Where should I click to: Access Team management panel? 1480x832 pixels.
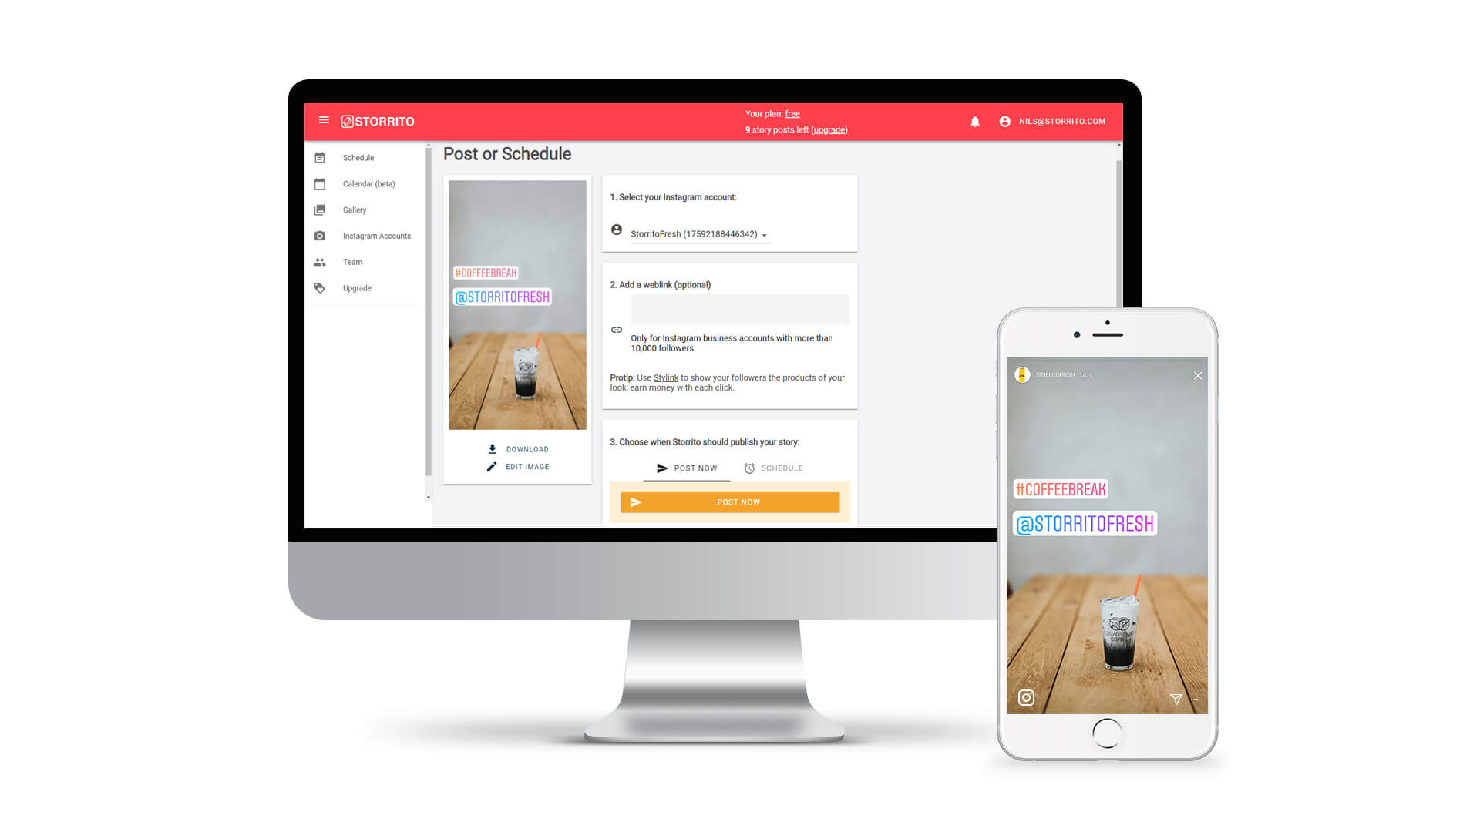click(x=353, y=262)
